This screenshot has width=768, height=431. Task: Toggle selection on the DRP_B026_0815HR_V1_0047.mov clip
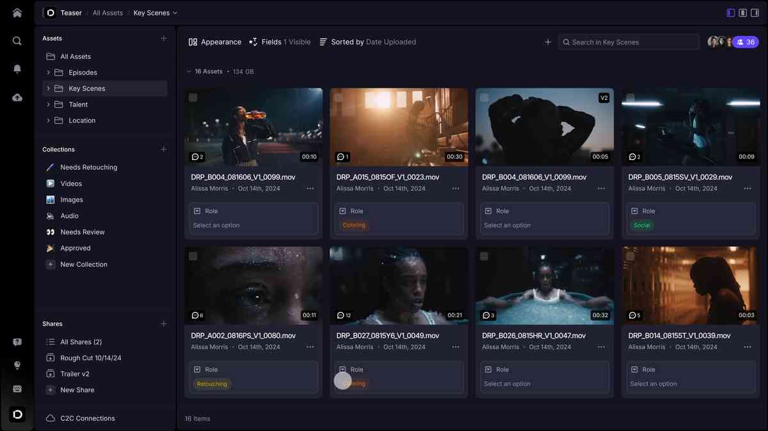pos(484,255)
